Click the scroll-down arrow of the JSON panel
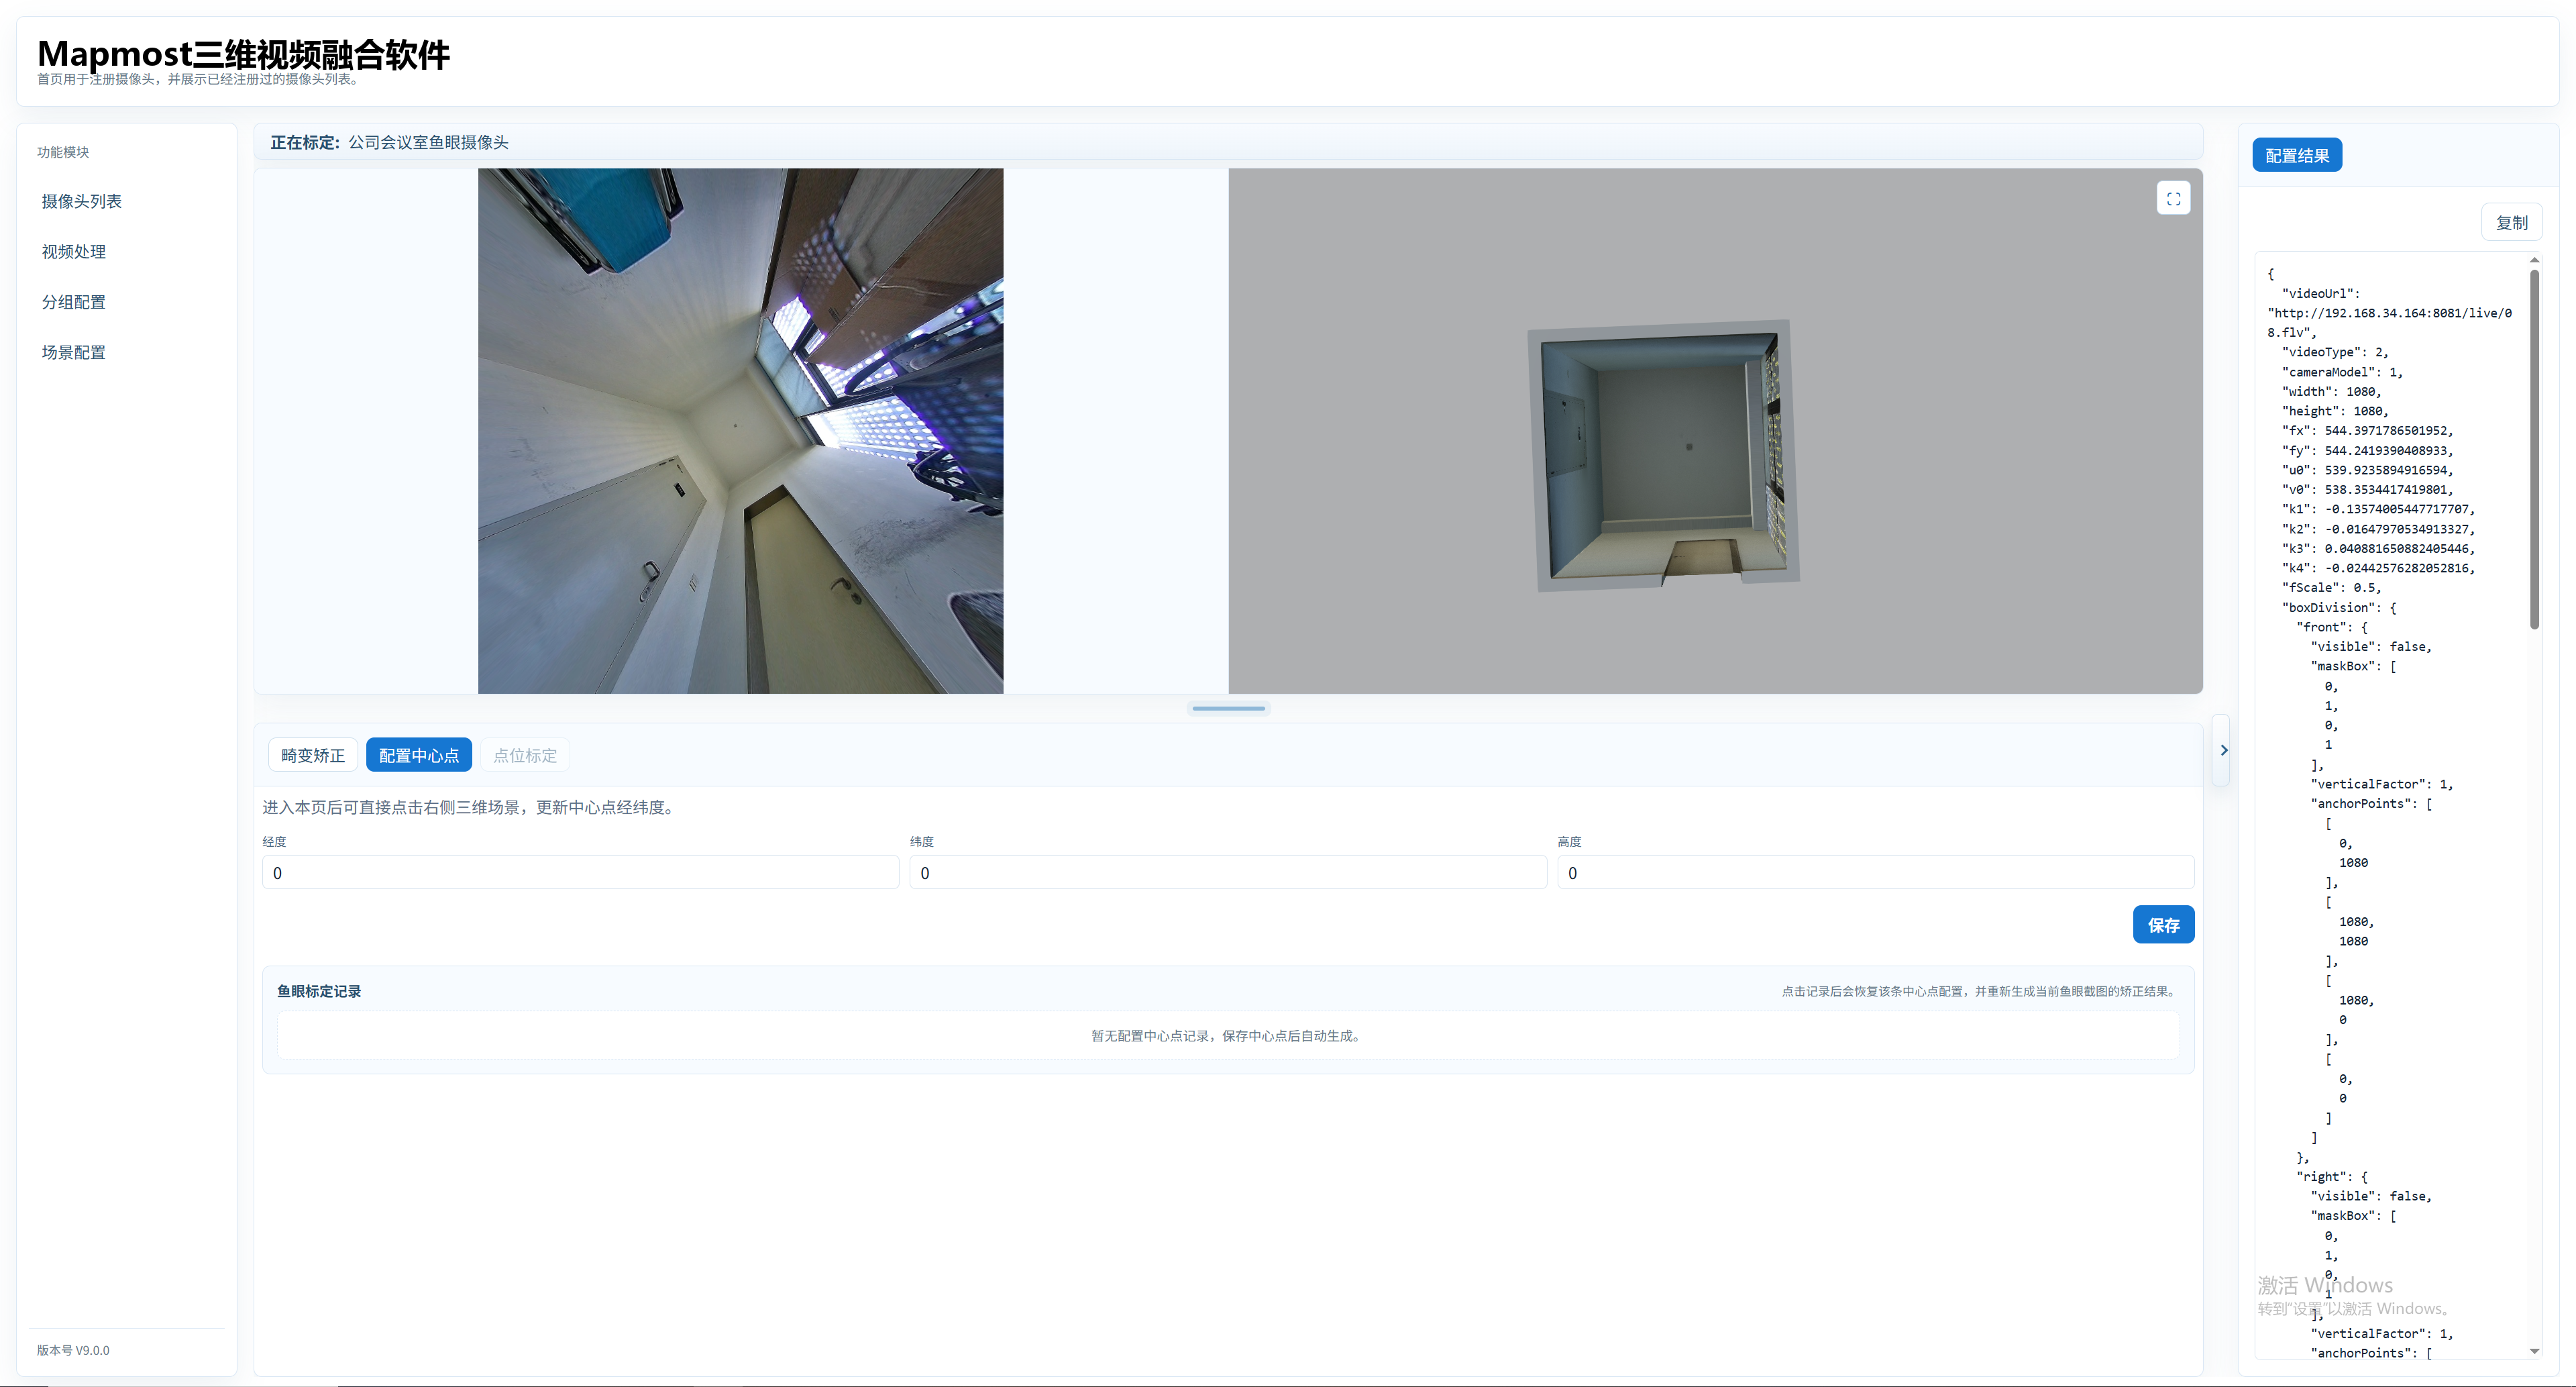This screenshot has height=1387, width=2576. (2535, 1351)
